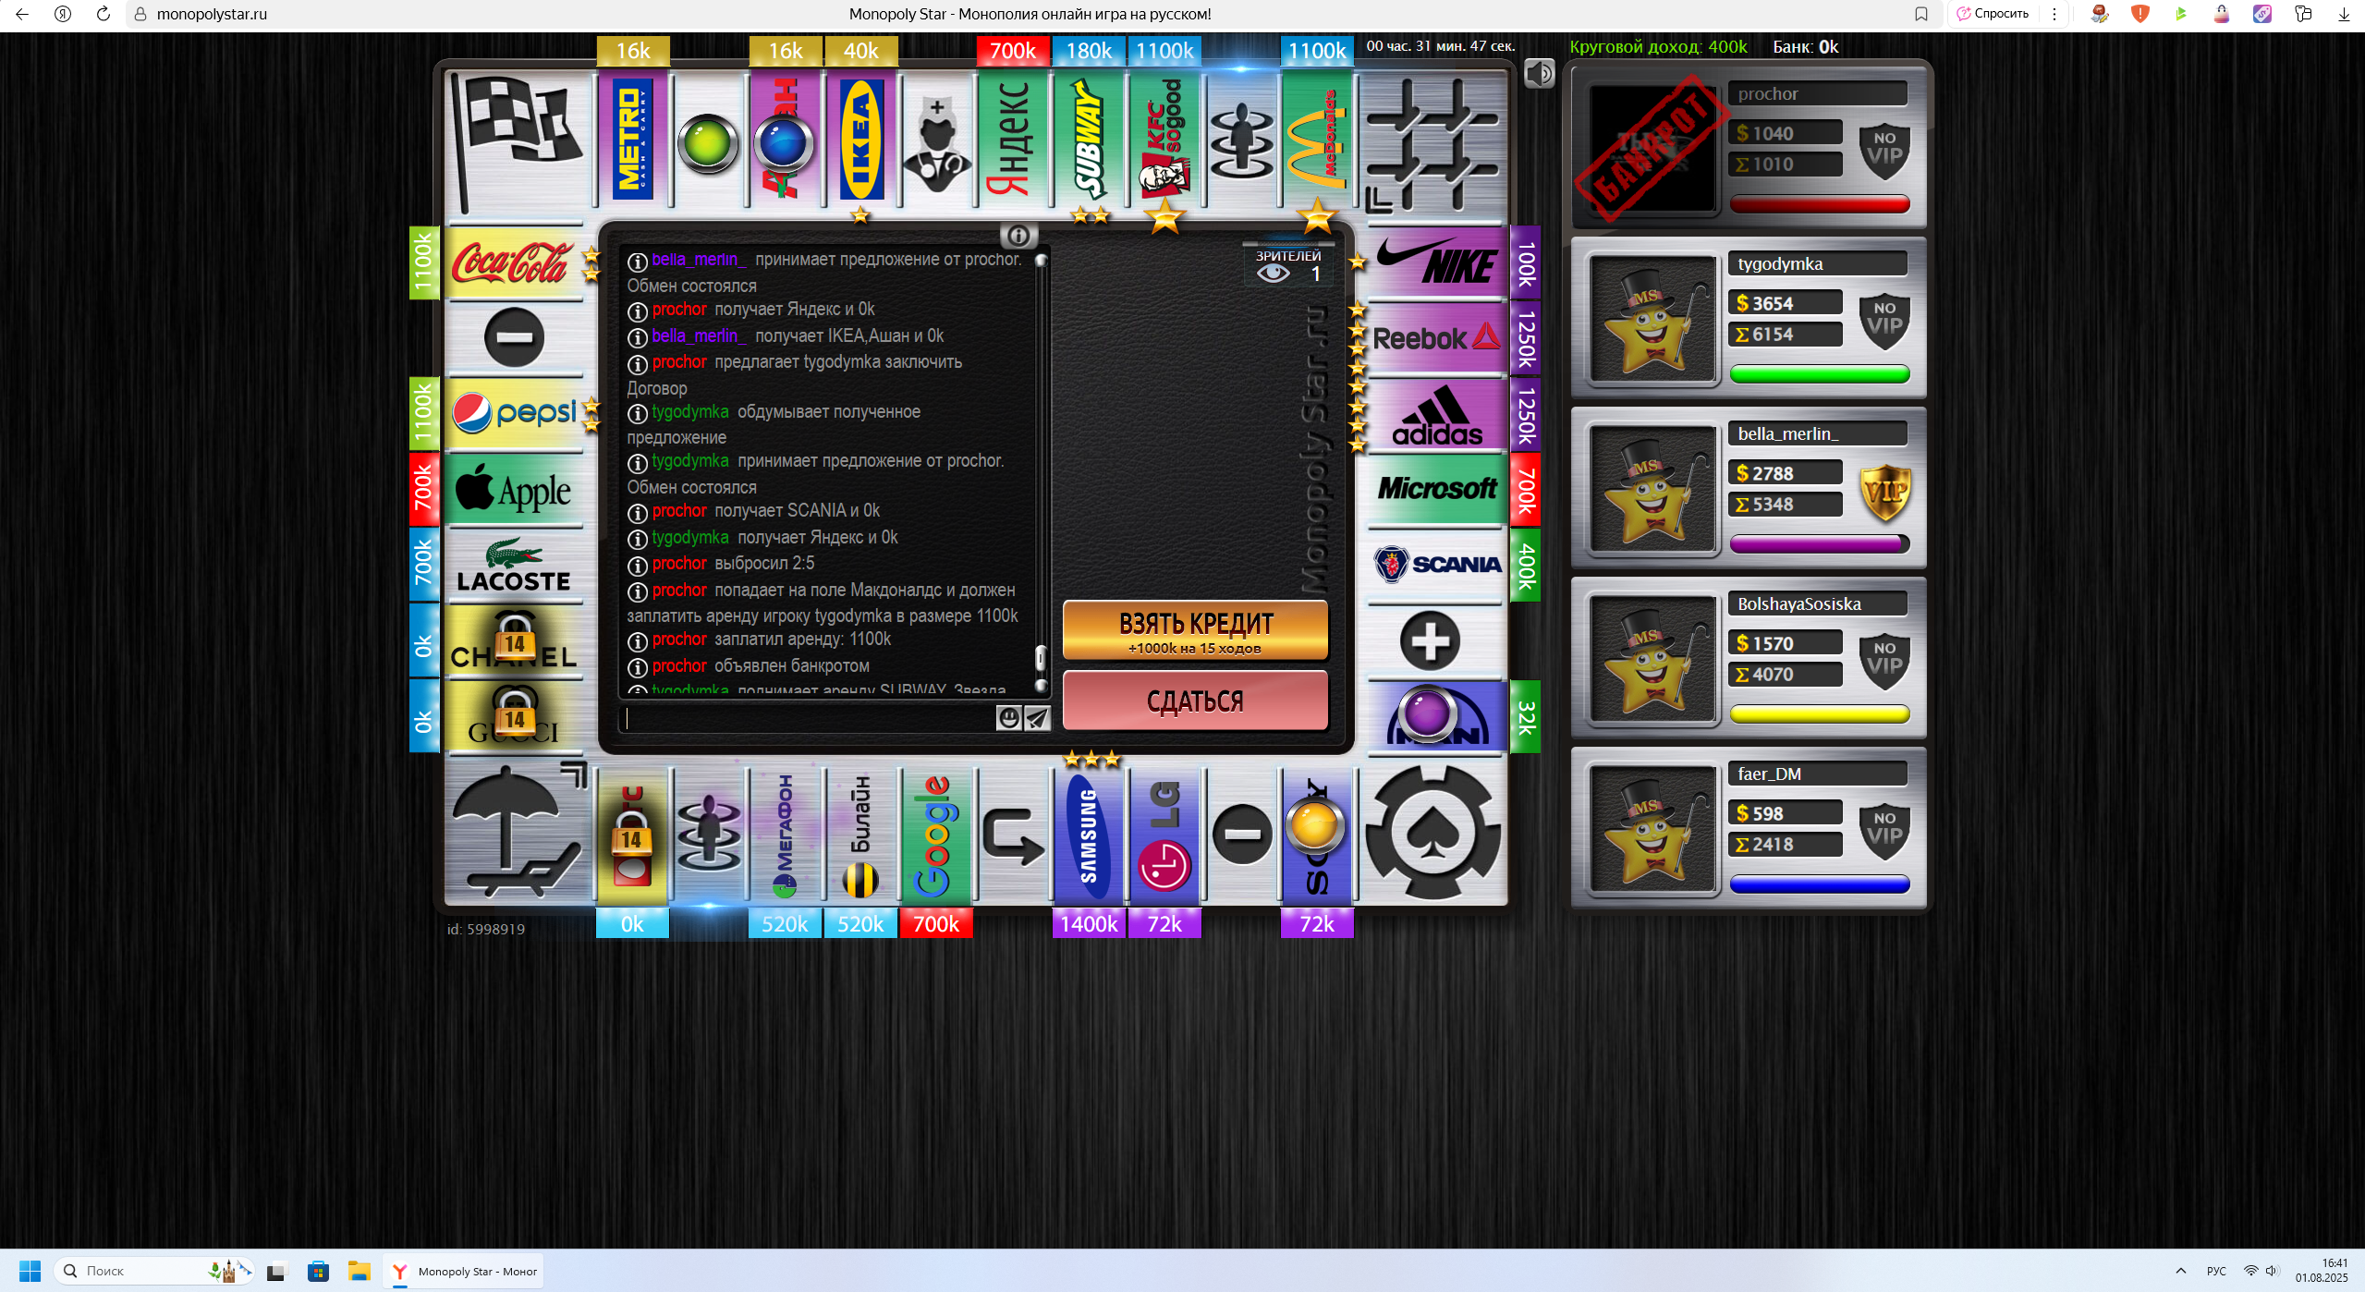Go back in the browser
This screenshot has height=1292, width=2365.
tap(22, 14)
